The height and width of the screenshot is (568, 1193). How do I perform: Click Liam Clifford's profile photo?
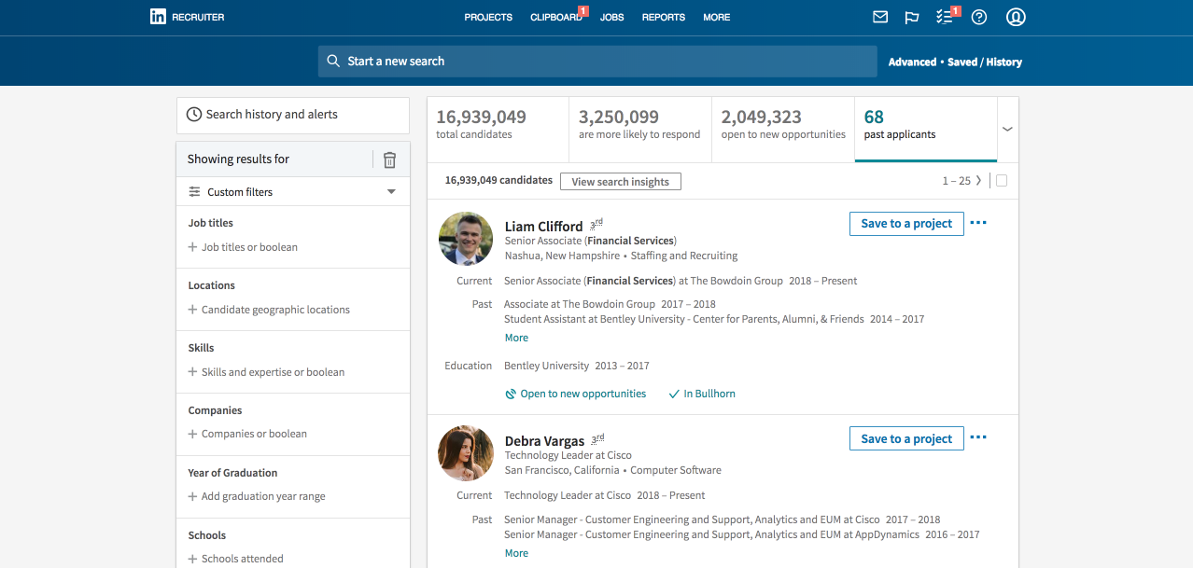(466, 239)
